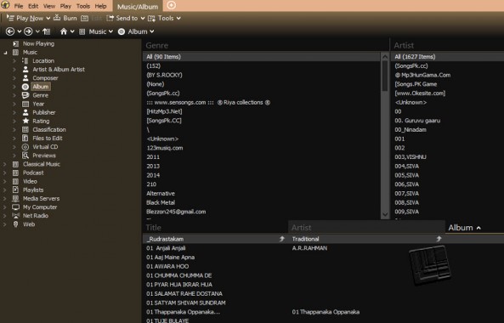Click the Artist & Album Artist person icon
Viewport: 504px width, 323px height.
[25, 69]
